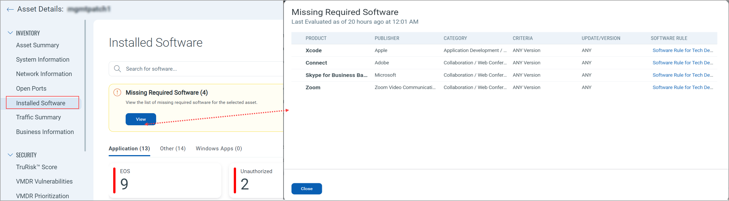Image resolution: width=729 pixels, height=201 pixels.
Task: Sort by the PRODUCT column header
Action: [316, 38]
